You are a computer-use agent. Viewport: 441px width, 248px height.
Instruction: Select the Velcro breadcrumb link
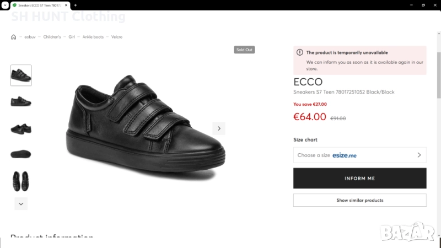117,37
